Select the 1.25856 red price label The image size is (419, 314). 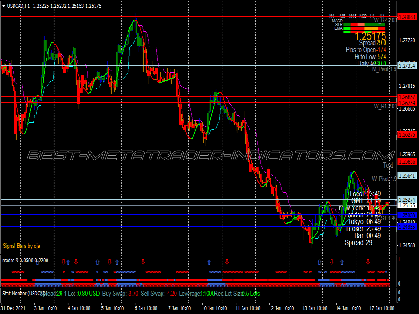click(407, 161)
